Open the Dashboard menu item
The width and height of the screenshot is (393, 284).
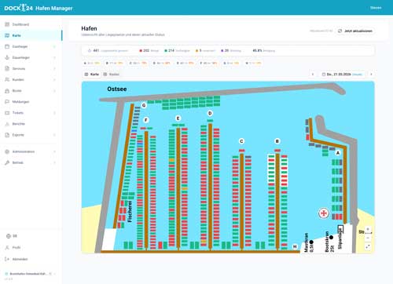point(31,24)
